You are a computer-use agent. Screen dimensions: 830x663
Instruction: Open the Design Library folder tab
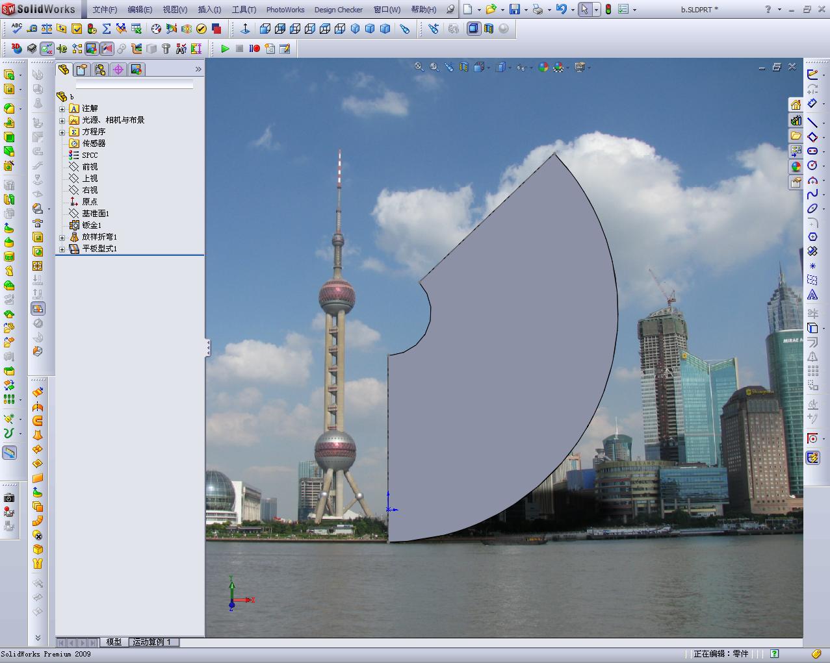[796, 136]
